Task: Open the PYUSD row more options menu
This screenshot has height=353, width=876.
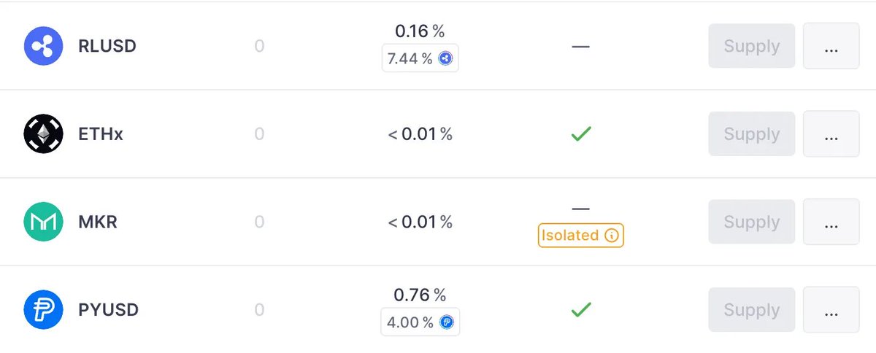Action: coord(831,310)
